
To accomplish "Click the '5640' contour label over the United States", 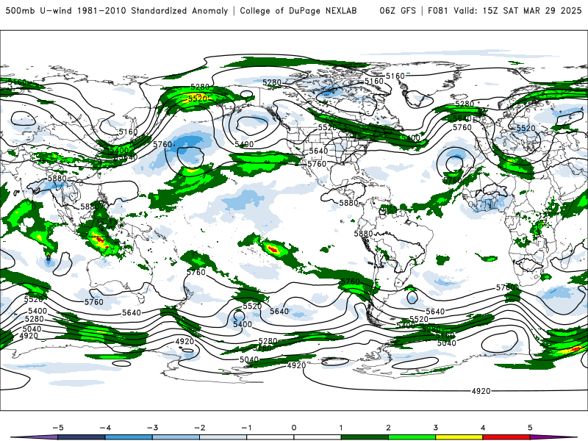I will 318,151.
